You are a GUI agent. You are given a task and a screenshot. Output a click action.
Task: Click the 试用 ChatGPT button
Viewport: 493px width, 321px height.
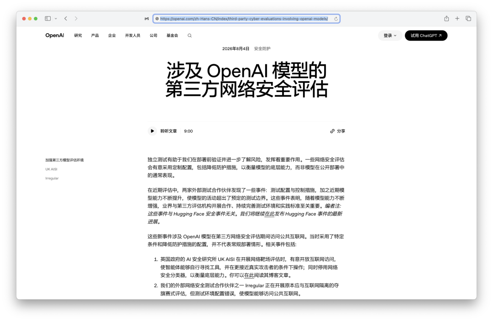[426, 36]
